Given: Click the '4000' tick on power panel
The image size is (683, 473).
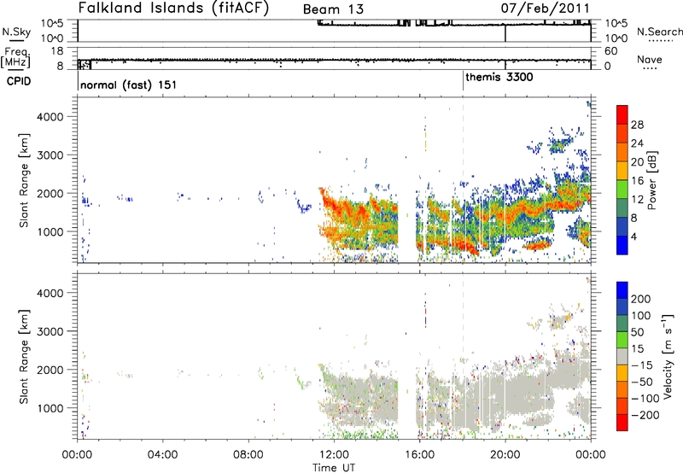Looking at the screenshot, I should [x=50, y=117].
